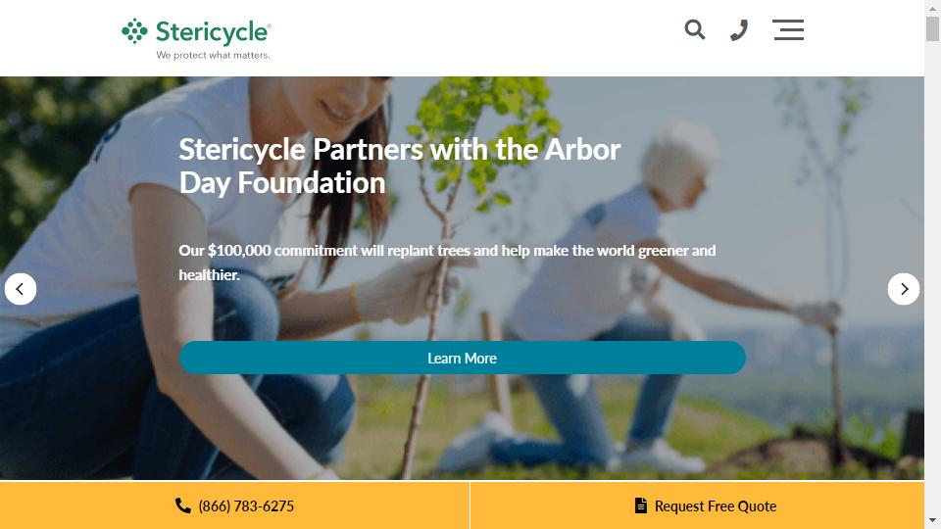The image size is (941, 529).
Task: Advance to the next carousel slide
Action: (903, 289)
